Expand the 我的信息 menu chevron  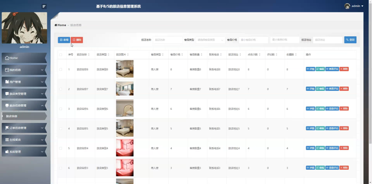42,70
